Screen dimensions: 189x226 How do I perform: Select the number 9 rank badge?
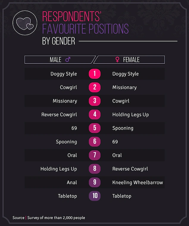(x=95, y=182)
